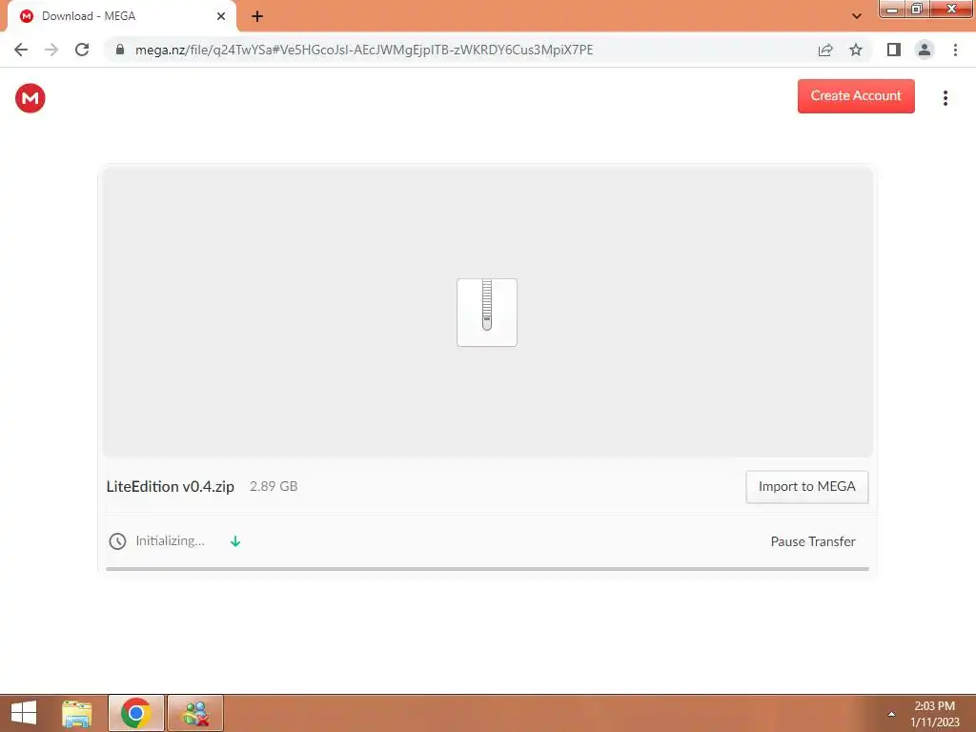This screenshot has width=976, height=732.
Task: Pause the file transfer
Action: click(x=813, y=541)
